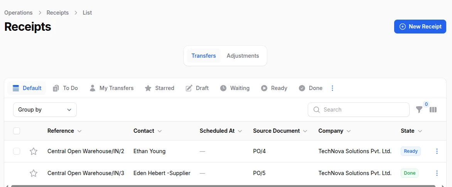Star the Central Open Warehouse/IN/2 receipt

click(34, 151)
